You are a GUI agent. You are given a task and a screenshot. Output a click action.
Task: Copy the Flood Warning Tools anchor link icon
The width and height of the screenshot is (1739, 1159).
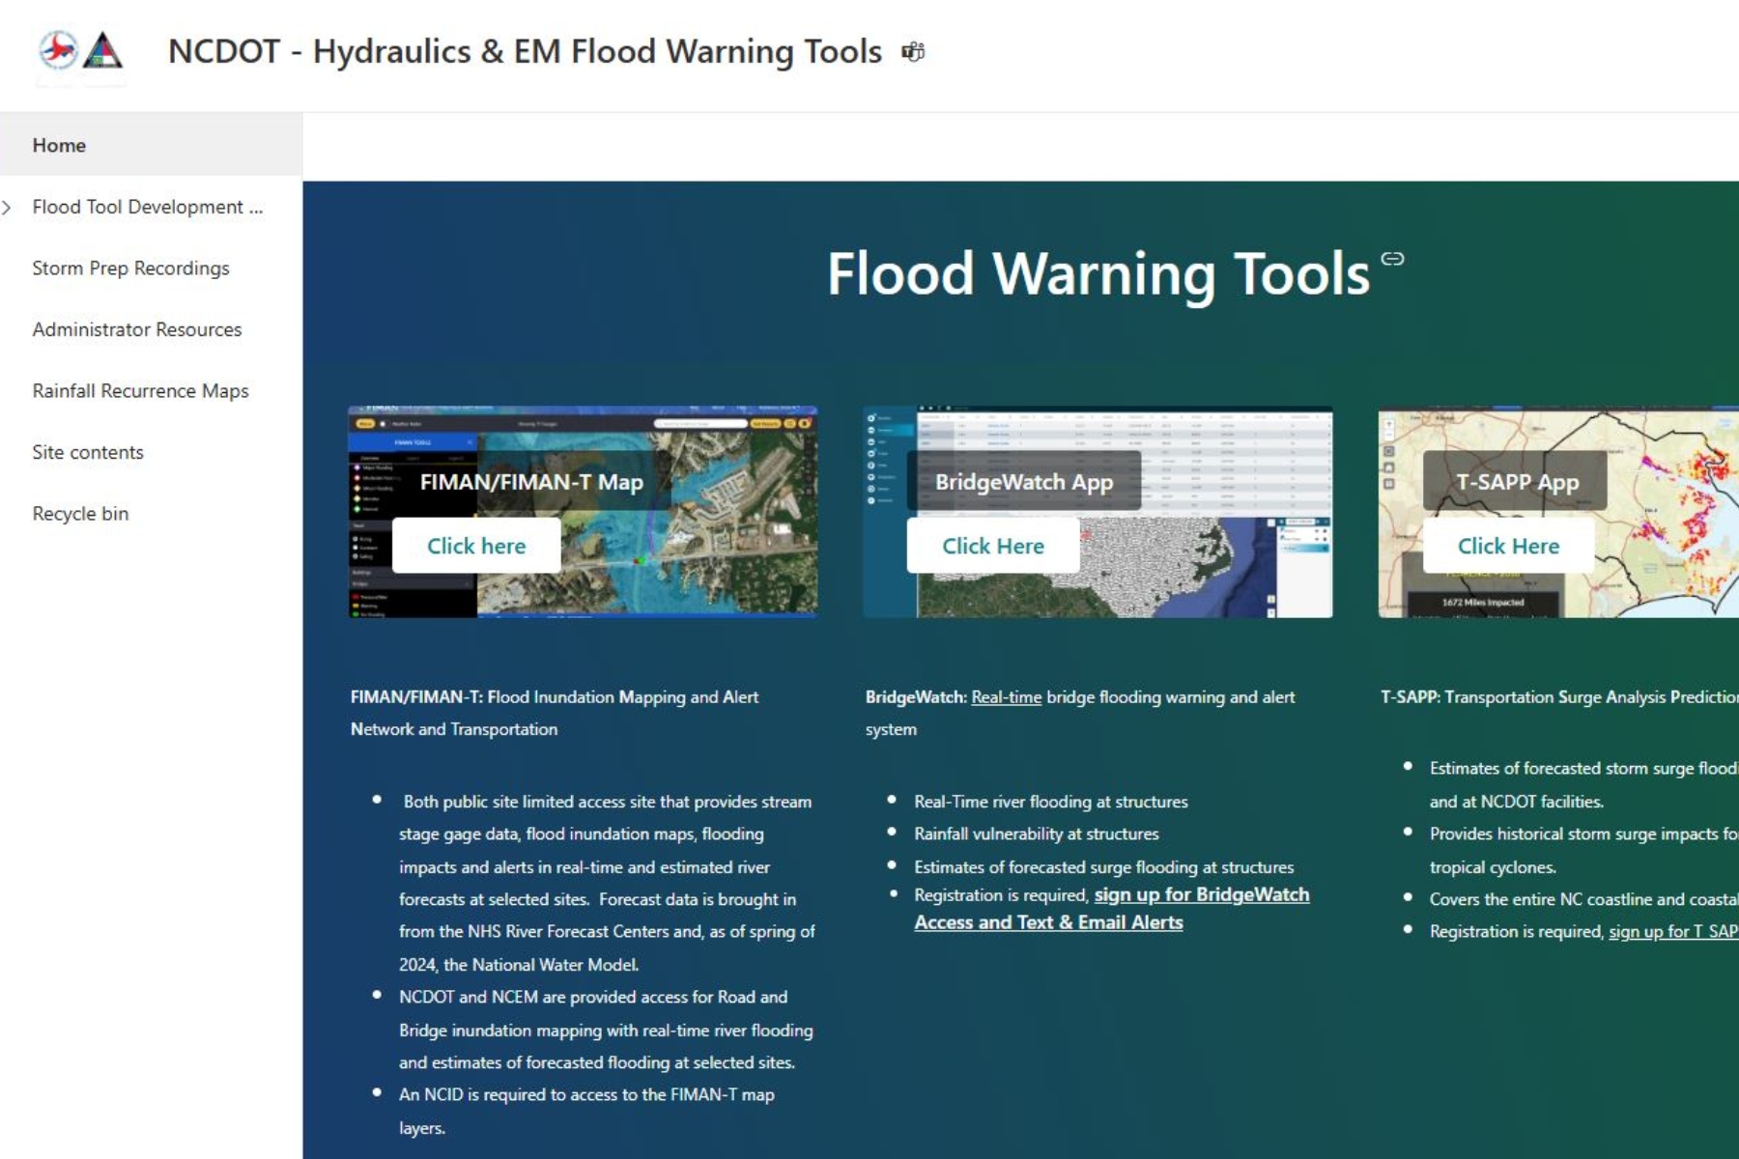(1391, 259)
